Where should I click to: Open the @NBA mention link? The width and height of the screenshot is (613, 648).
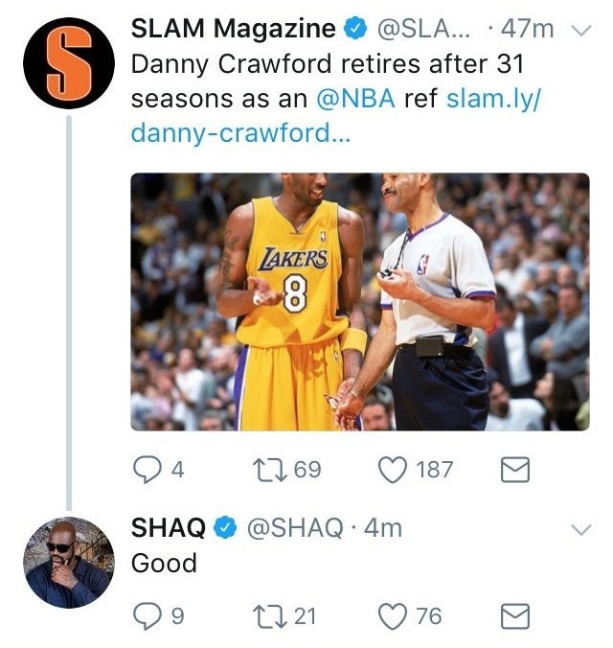355,99
